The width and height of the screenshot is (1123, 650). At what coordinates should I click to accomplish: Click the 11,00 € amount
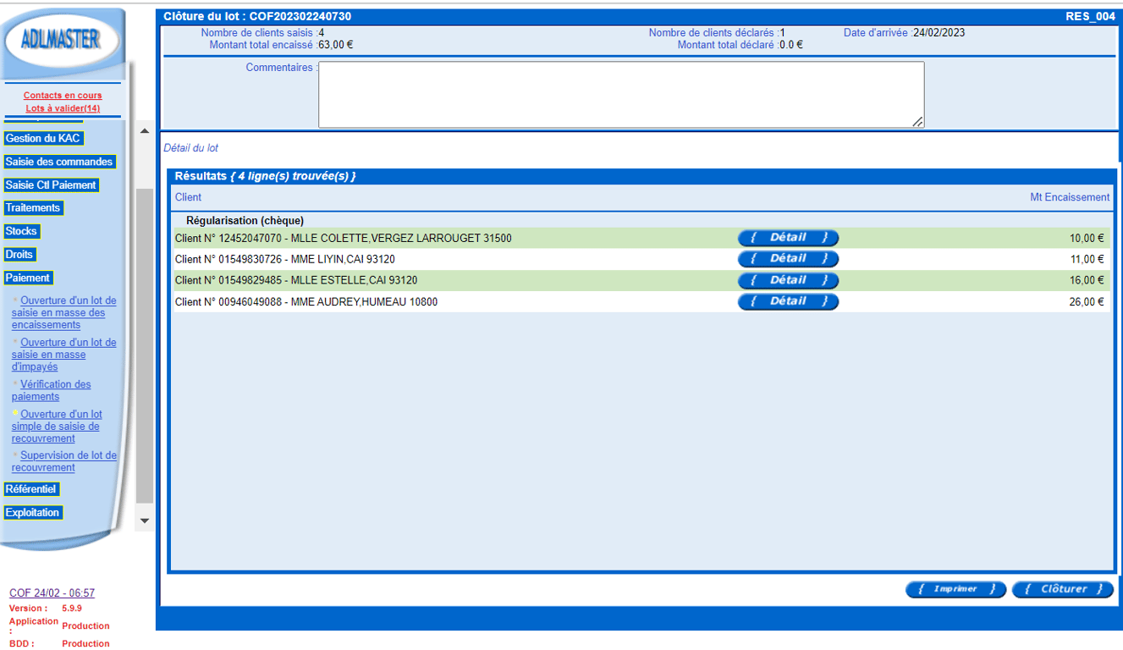coord(1087,260)
